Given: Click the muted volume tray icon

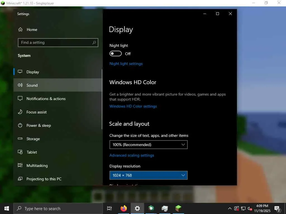Looking at the screenshot, I should 250,208.
